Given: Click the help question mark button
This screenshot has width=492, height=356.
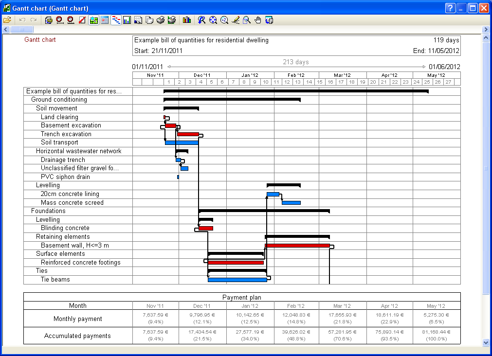Looking at the screenshot, I should tap(450, 8).
